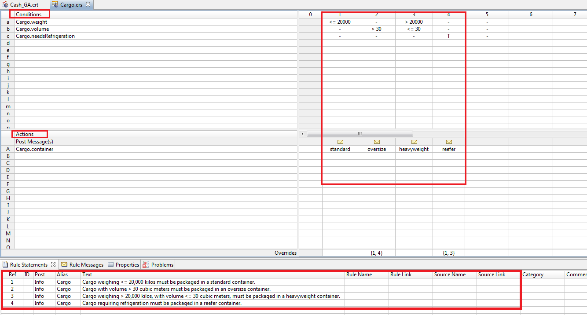The height and width of the screenshot is (315, 587).
Task: Select rule column header 0
Action: [x=311, y=15]
